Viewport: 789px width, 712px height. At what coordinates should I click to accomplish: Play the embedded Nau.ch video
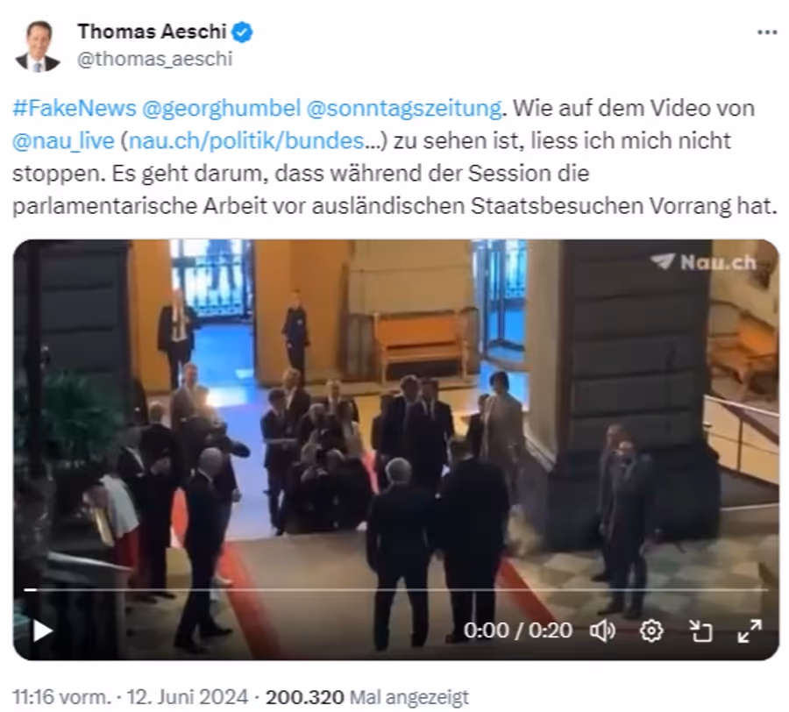point(43,630)
